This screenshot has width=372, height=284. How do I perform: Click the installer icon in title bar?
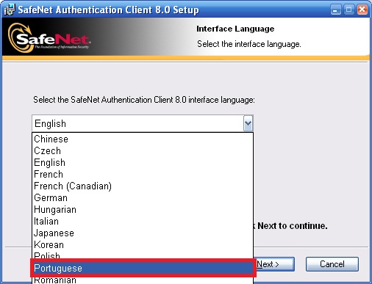pos(10,10)
